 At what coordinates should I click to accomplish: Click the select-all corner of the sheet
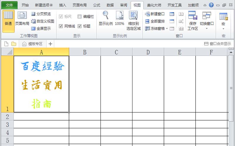pos(8,52)
